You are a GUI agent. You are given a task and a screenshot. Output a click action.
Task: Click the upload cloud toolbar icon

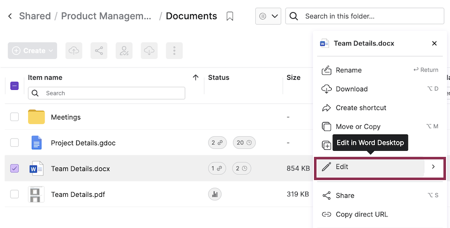pyautogui.click(x=74, y=50)
